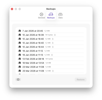Click backup drive icon for 10 Jan 16:44
The image size is (102, 100).
(19, 47)
